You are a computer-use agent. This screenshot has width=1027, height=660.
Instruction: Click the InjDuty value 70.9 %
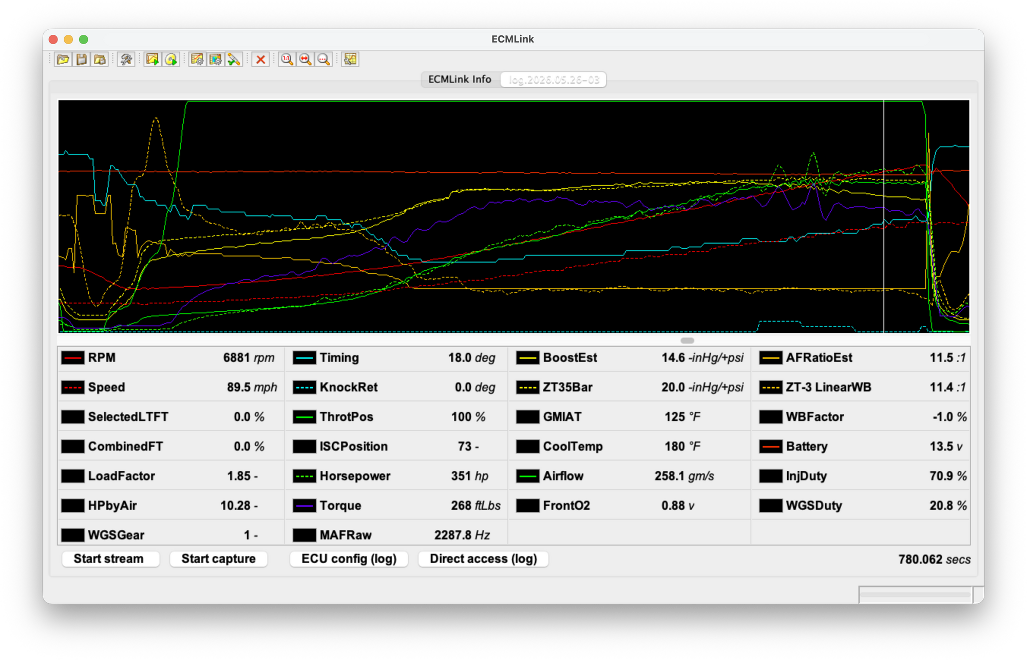pyautogui.click(x=948, y=476)
